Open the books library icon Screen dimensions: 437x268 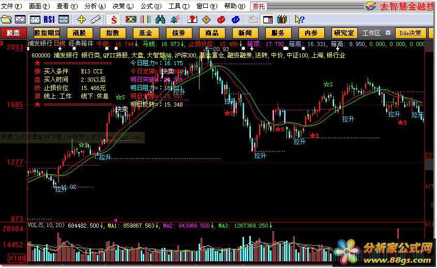pos(282,20)
